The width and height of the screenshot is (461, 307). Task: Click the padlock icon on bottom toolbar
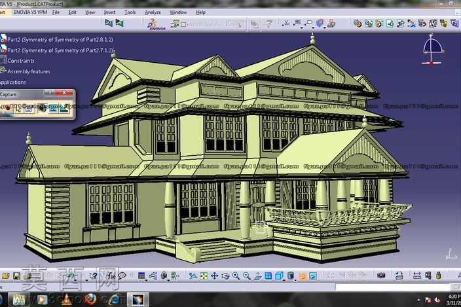point(438,276)
